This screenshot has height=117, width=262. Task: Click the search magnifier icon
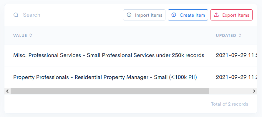point(16,15)
